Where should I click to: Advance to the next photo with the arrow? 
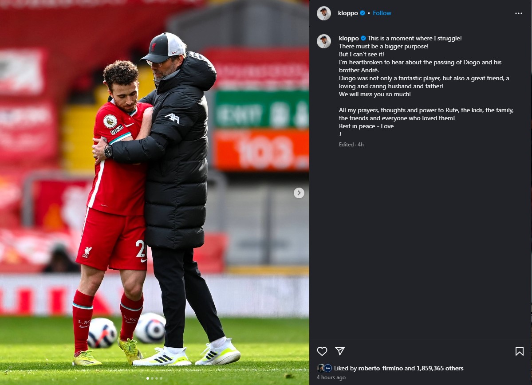click(x=299, y=193)
